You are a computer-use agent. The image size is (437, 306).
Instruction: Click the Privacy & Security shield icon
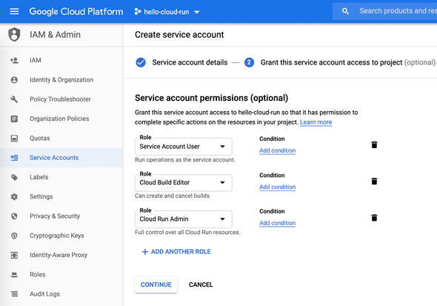[x=14, y=216]
